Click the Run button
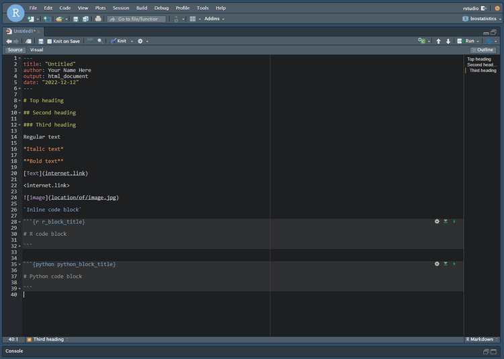The height and width of the screenshot is (359, 504). (x=466, y=41)
